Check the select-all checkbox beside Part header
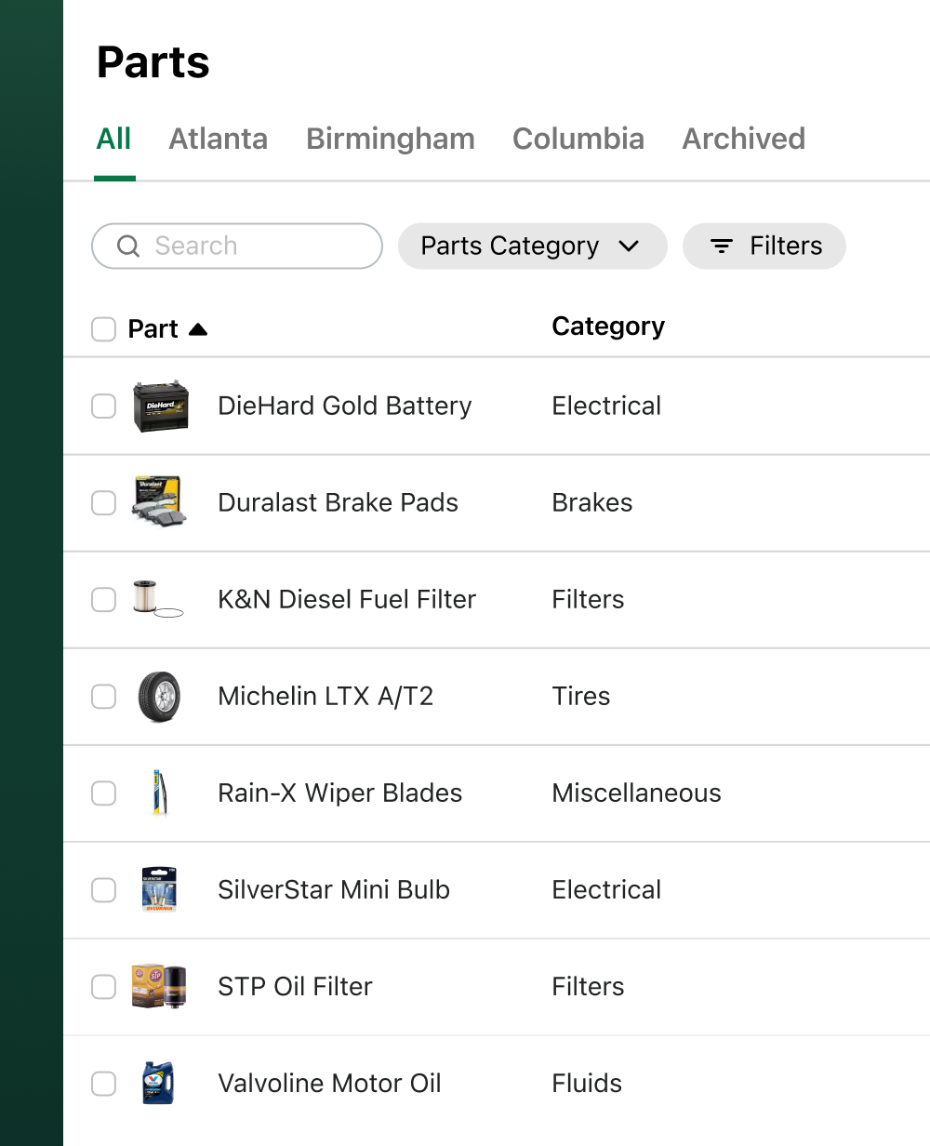The height and width of the screenshot is (1146, 930). [x=103, y=329]
